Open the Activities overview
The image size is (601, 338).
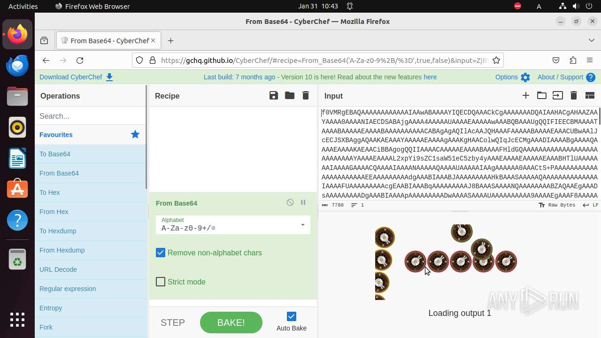pos(23,6)
